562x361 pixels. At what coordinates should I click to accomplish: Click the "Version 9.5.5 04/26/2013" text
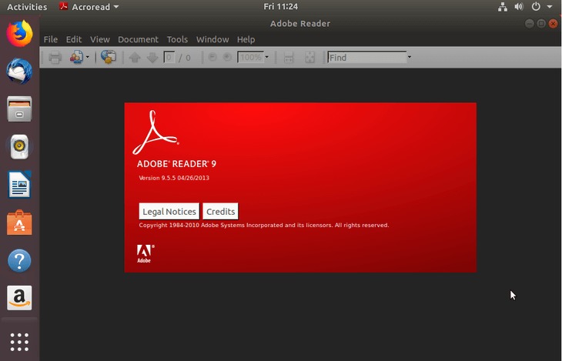coord(174,178)
